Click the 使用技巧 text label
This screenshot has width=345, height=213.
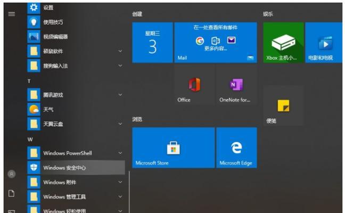pyautogui.click(x=53, y=22)
